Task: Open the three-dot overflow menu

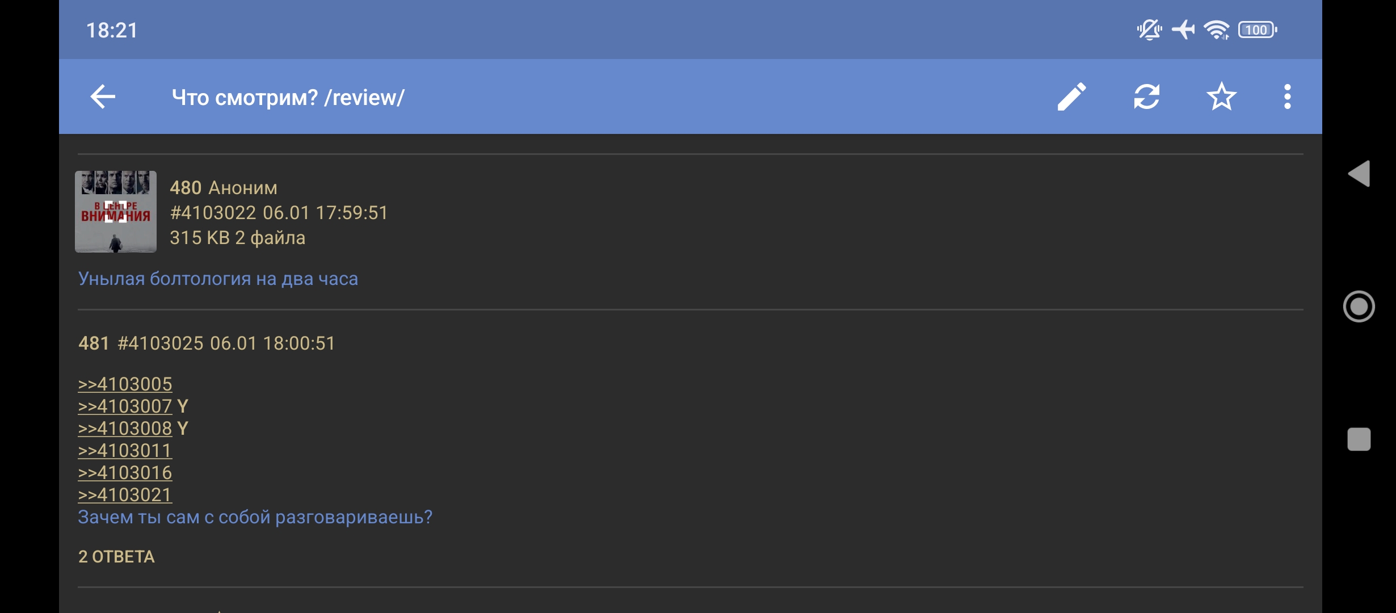Action: click(x=1287, y=97)
